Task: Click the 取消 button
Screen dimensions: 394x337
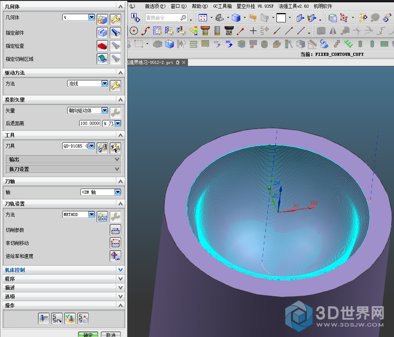Action: [x=111, y=334]
